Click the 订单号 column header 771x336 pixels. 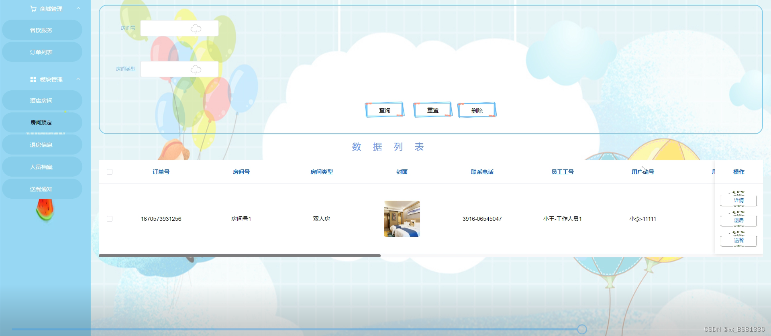pyautogui.click(x=161, y=172)
